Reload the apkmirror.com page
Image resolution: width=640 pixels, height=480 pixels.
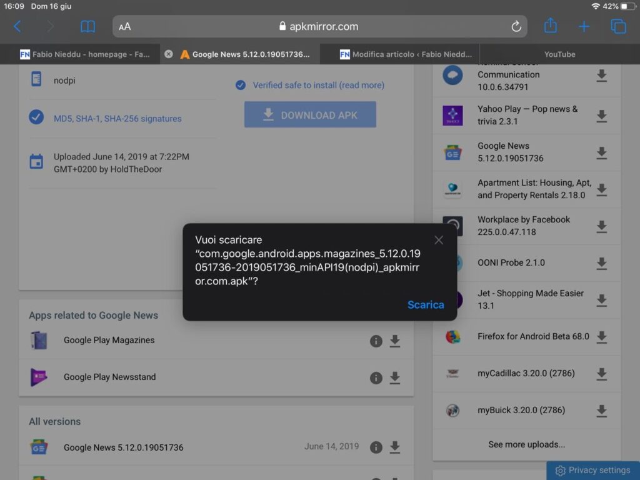coord(516,26)
